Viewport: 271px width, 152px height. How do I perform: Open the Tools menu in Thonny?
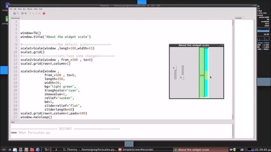[x=36, y=9]
